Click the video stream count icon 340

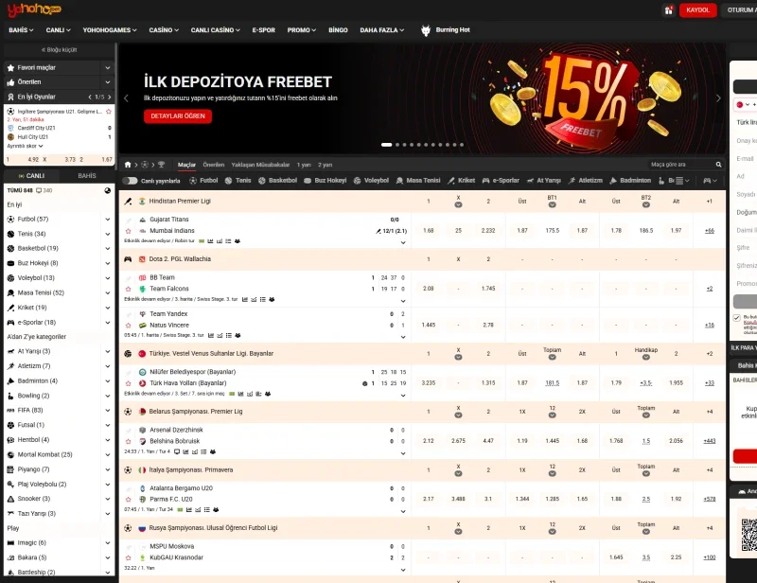(x=39, y=191)
